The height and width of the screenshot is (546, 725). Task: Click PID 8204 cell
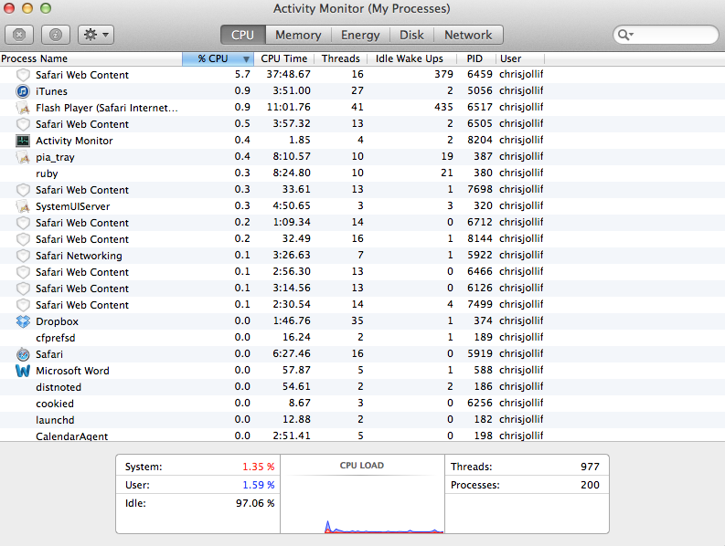coord(479,140)
